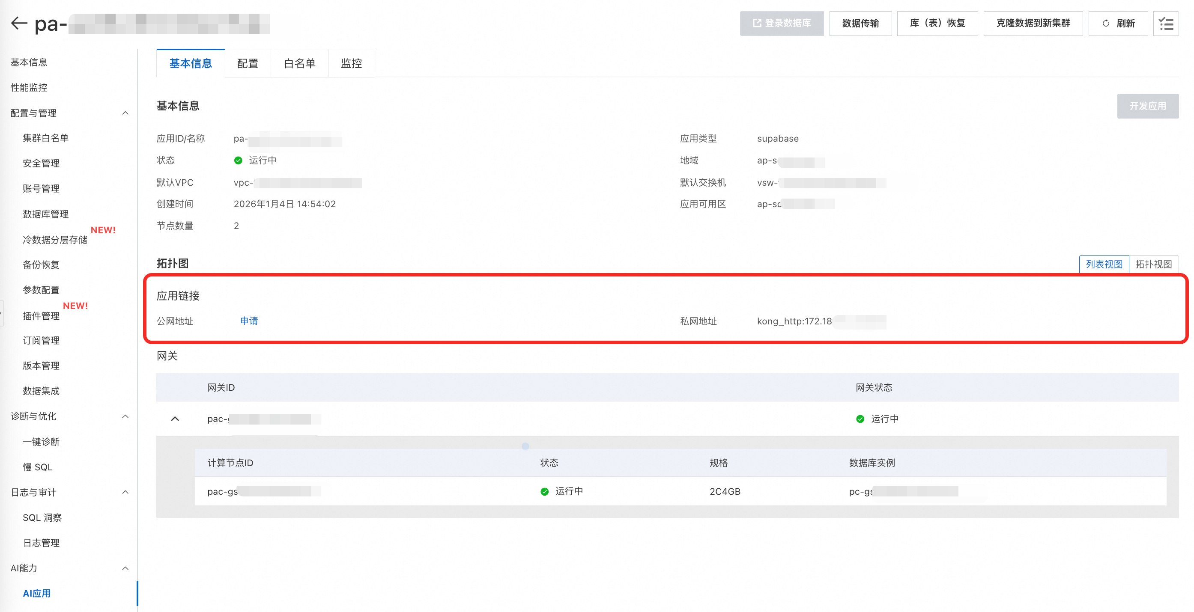Click the 数据传输 button

coord(860,23)
